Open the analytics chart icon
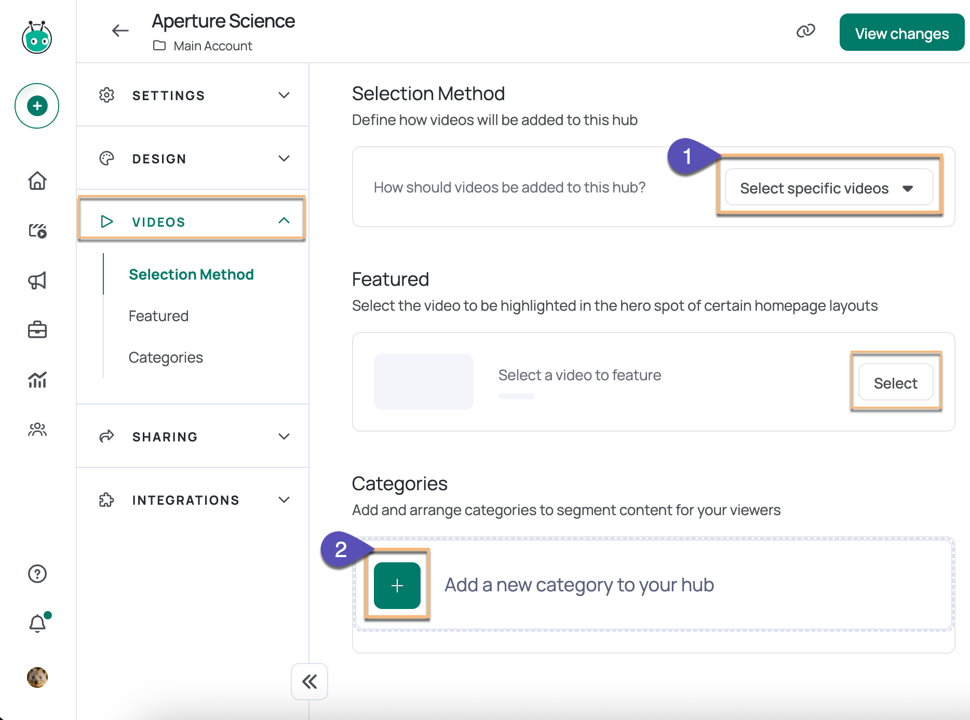Viewport: 970px width, 720px height. click(x=37, y=380)
